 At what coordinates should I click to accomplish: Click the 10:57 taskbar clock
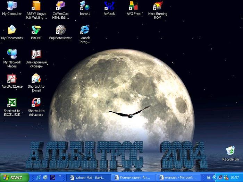tap(235, 177)
